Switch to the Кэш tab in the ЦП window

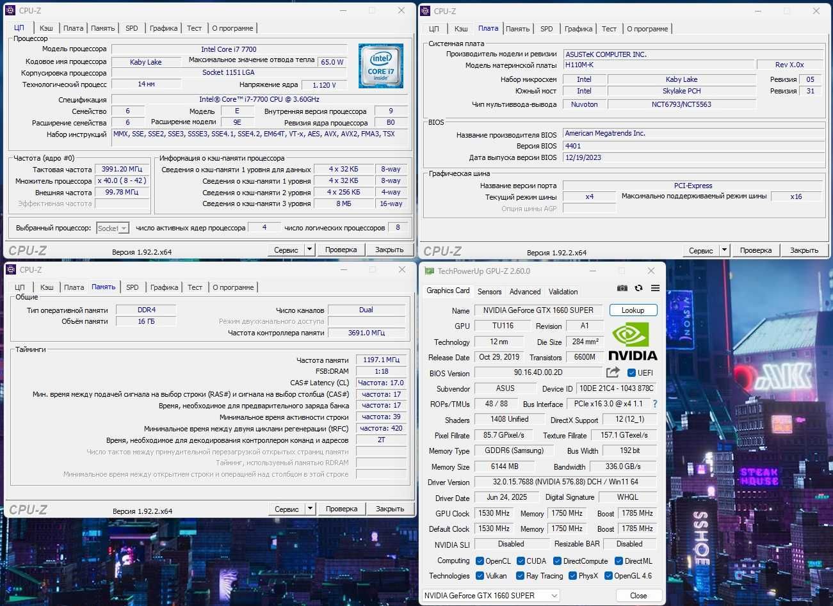point(46,28)
